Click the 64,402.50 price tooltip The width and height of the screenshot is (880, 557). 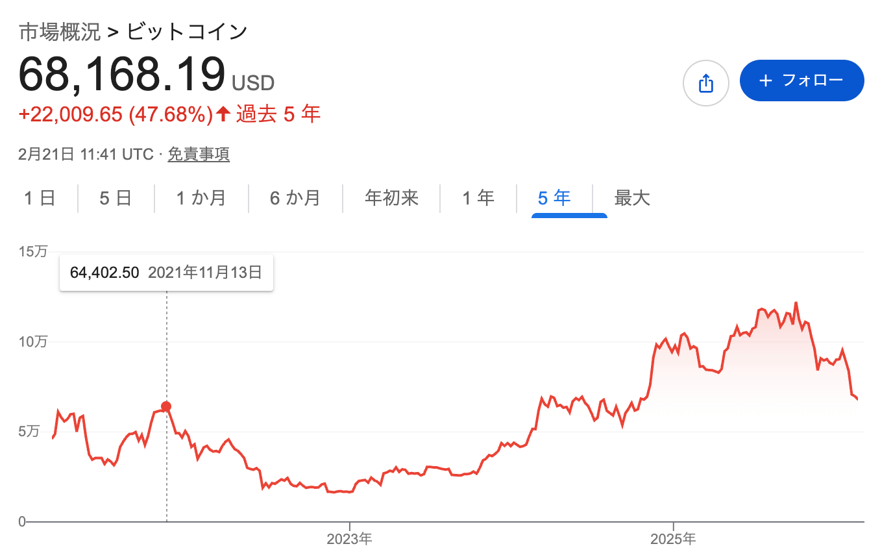[104, 273]
